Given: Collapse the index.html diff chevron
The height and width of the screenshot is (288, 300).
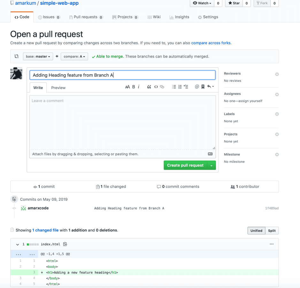Looking at the screenshot, I should (18, 244).
